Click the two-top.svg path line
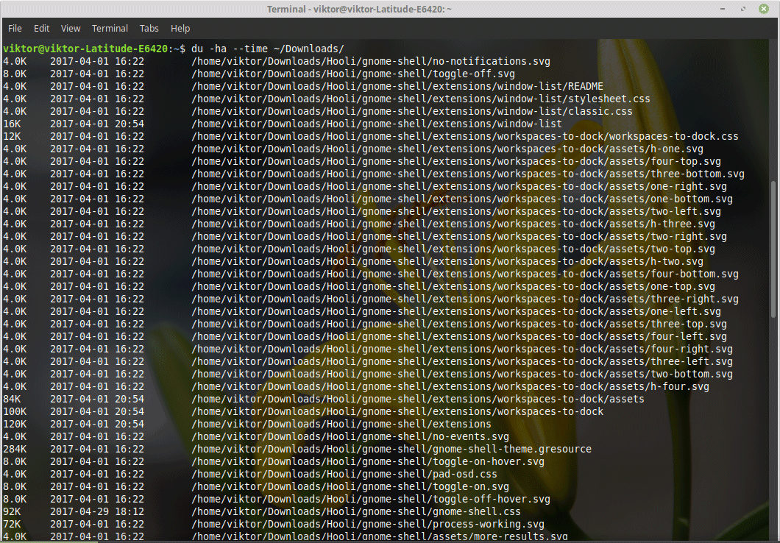This screenshot has width=780, height=543. point(453,249)
